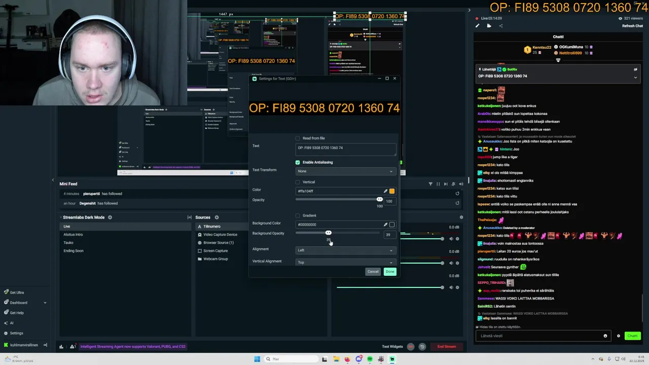The height and width of the screenshot is (365, 649).
Task: Open the Text Transform dropdown
Action: [x=345, y=171]
